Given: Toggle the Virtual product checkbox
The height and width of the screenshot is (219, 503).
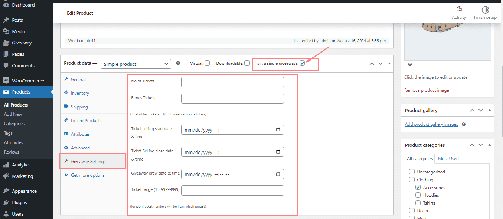Looking at the screenshot, I should pyautogui.click(x=207, y=63).
